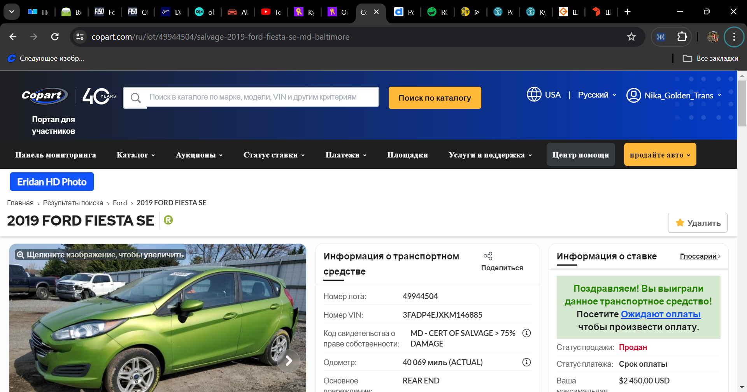
Task: Expand продайте авто dropdown button
Action: click(660, 155)
